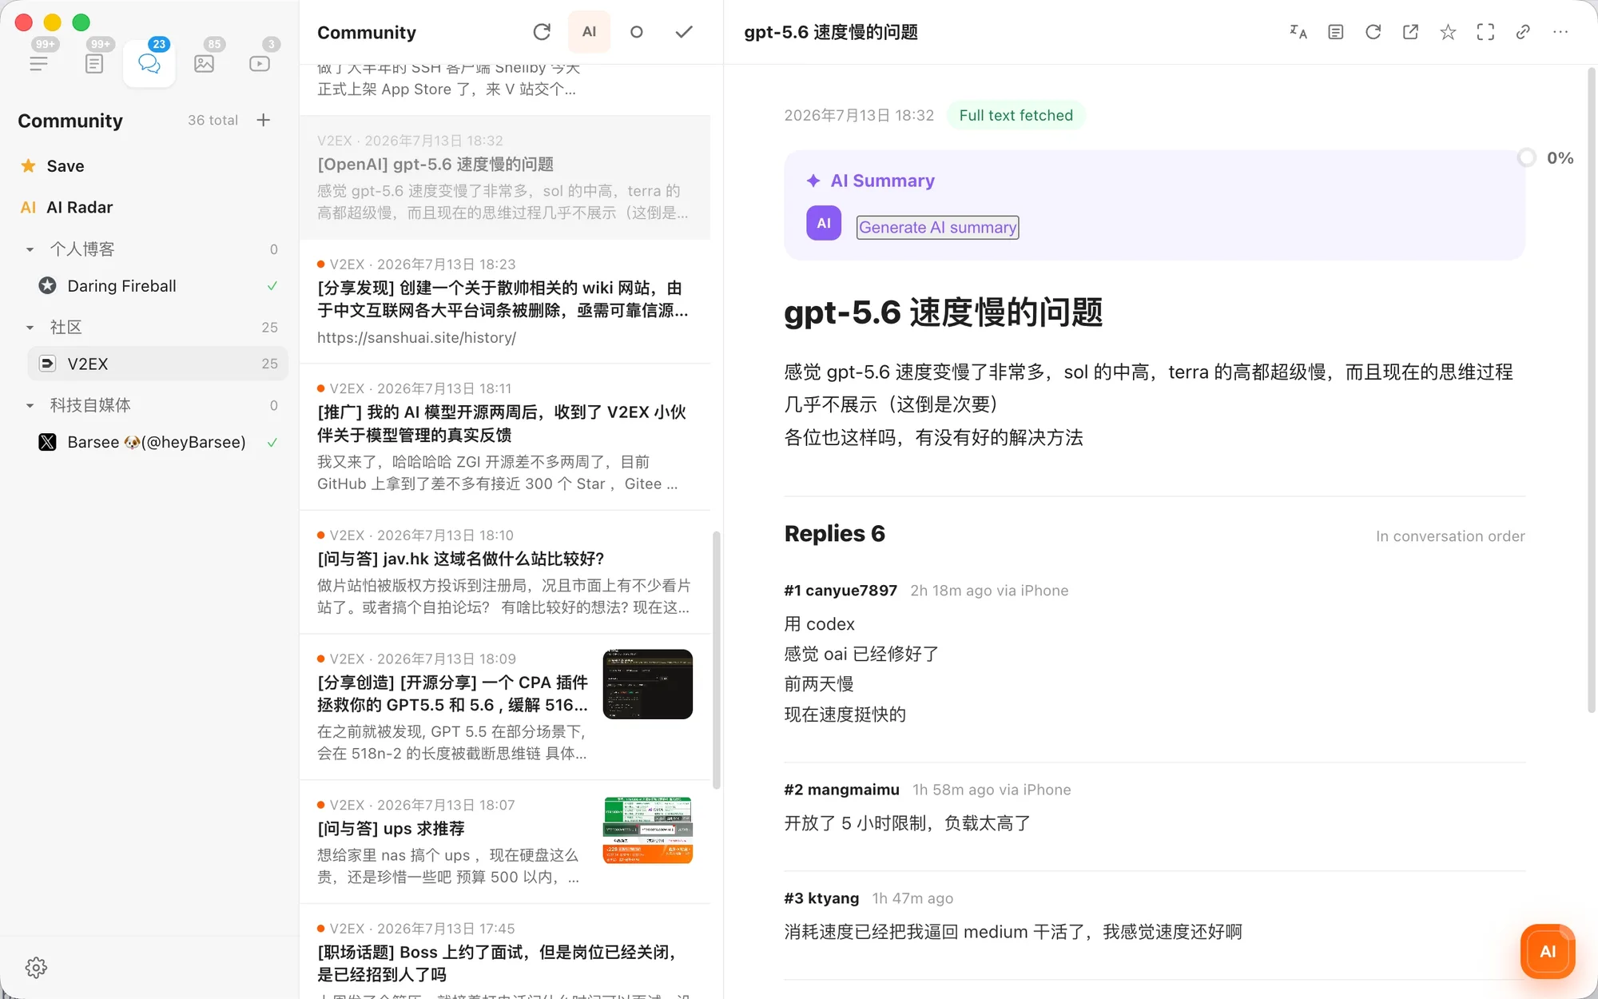The width and height of the screenshot is (1598, 999).
Task: Click the CPA 插件 post thumbnail
Action: pos(647,684)
